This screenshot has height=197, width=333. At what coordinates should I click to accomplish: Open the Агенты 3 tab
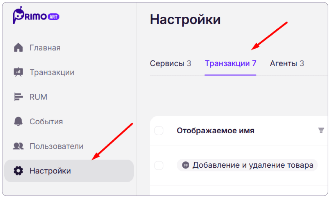287,63
